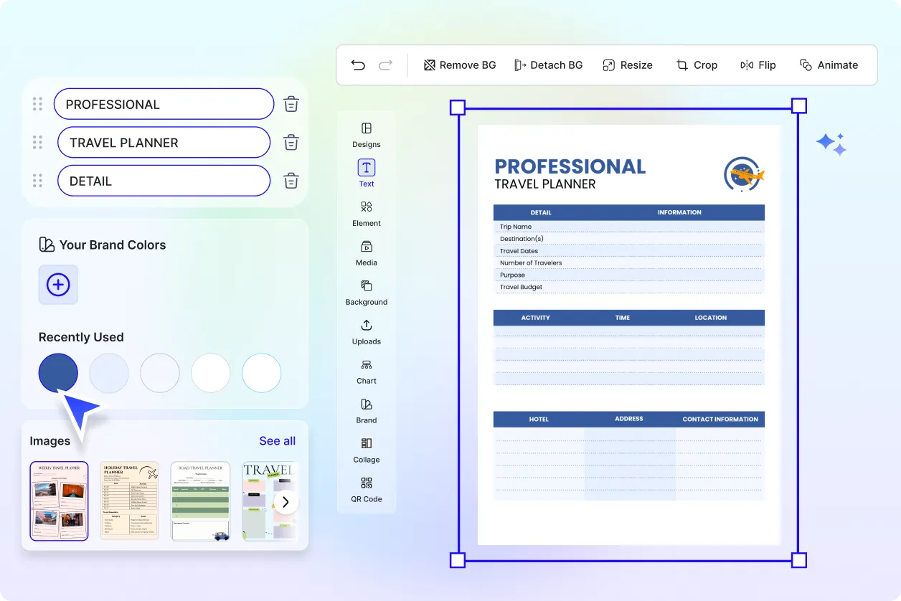Screen dimensions: 901x601
Task: Select the Chart tool in the sidebar
Action: [366, 371]
